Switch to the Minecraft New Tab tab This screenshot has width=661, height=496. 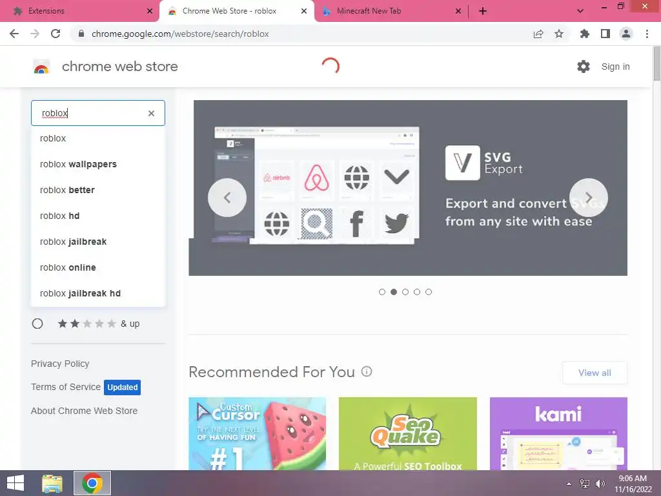tap(391, 11)
